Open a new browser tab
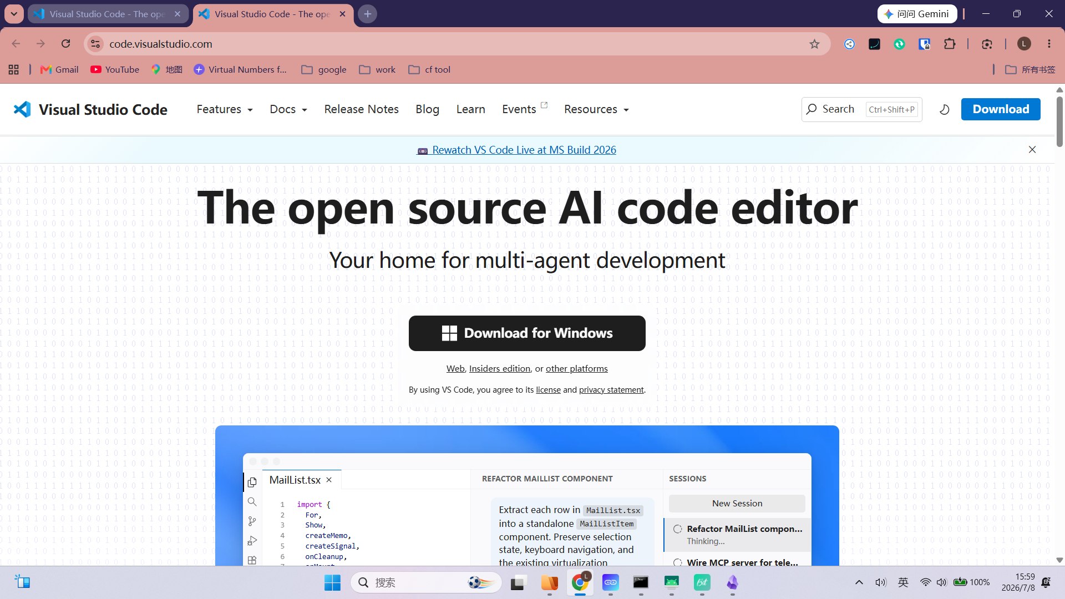 coord(367,14)
